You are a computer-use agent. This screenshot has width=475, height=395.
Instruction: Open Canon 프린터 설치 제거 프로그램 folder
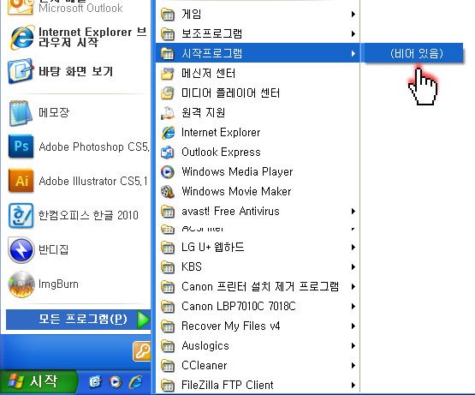258,287
